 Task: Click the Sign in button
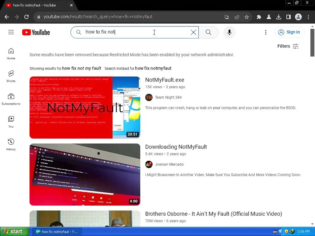(x=289, y=32)
